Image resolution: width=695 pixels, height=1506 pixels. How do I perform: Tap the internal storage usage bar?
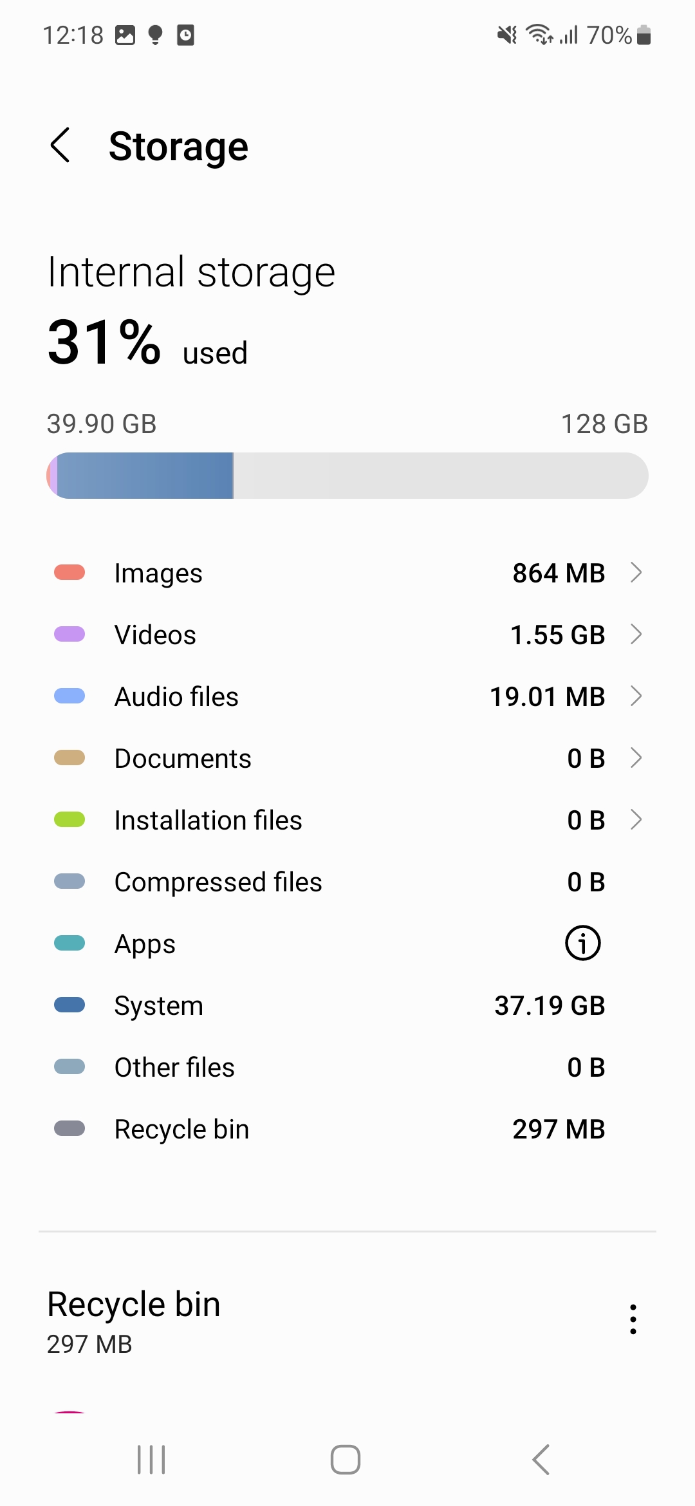347,476
